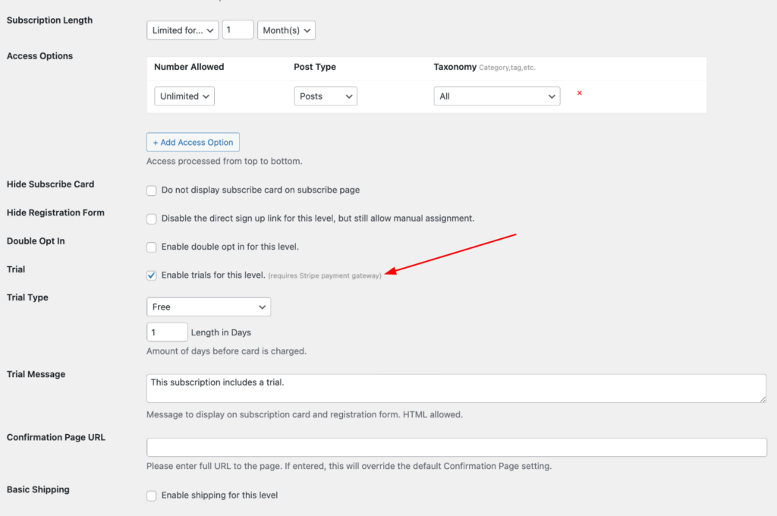The image size is (777, 516).
Task: Click the Confirmation Page URL input field
Action: tap(456, 447)
